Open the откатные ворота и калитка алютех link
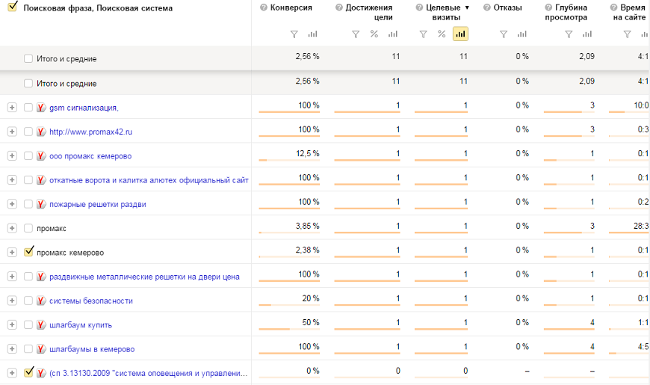 pyautogui.click(x=149, y=180)
